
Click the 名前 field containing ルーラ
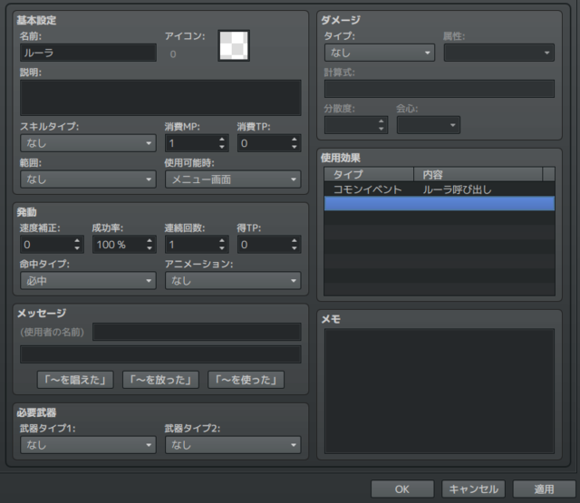click(x=89, y=53)
